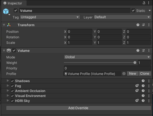
Task: Open the profile object picker circle icon
Action: coord(124,74)
